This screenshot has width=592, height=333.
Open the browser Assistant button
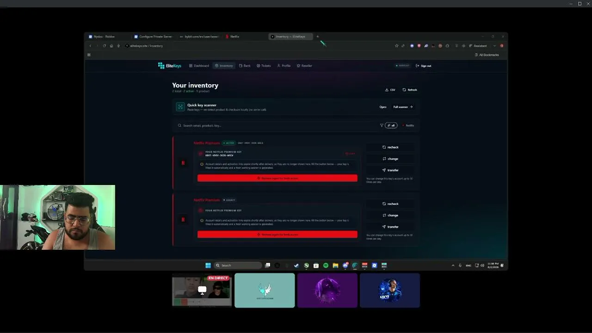478,46
